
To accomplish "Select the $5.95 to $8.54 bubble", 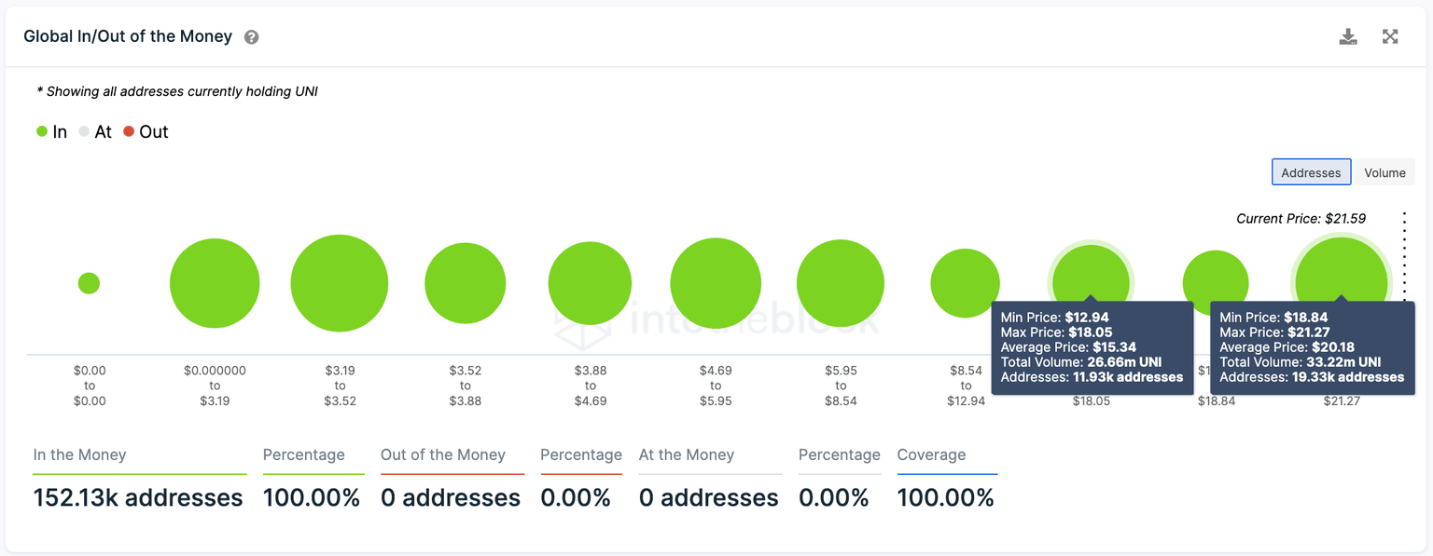I will pos(841,283).
